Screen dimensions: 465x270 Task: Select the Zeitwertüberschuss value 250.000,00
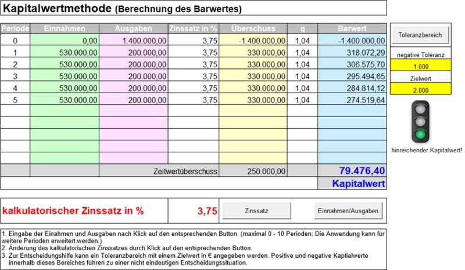pos(255,171)
